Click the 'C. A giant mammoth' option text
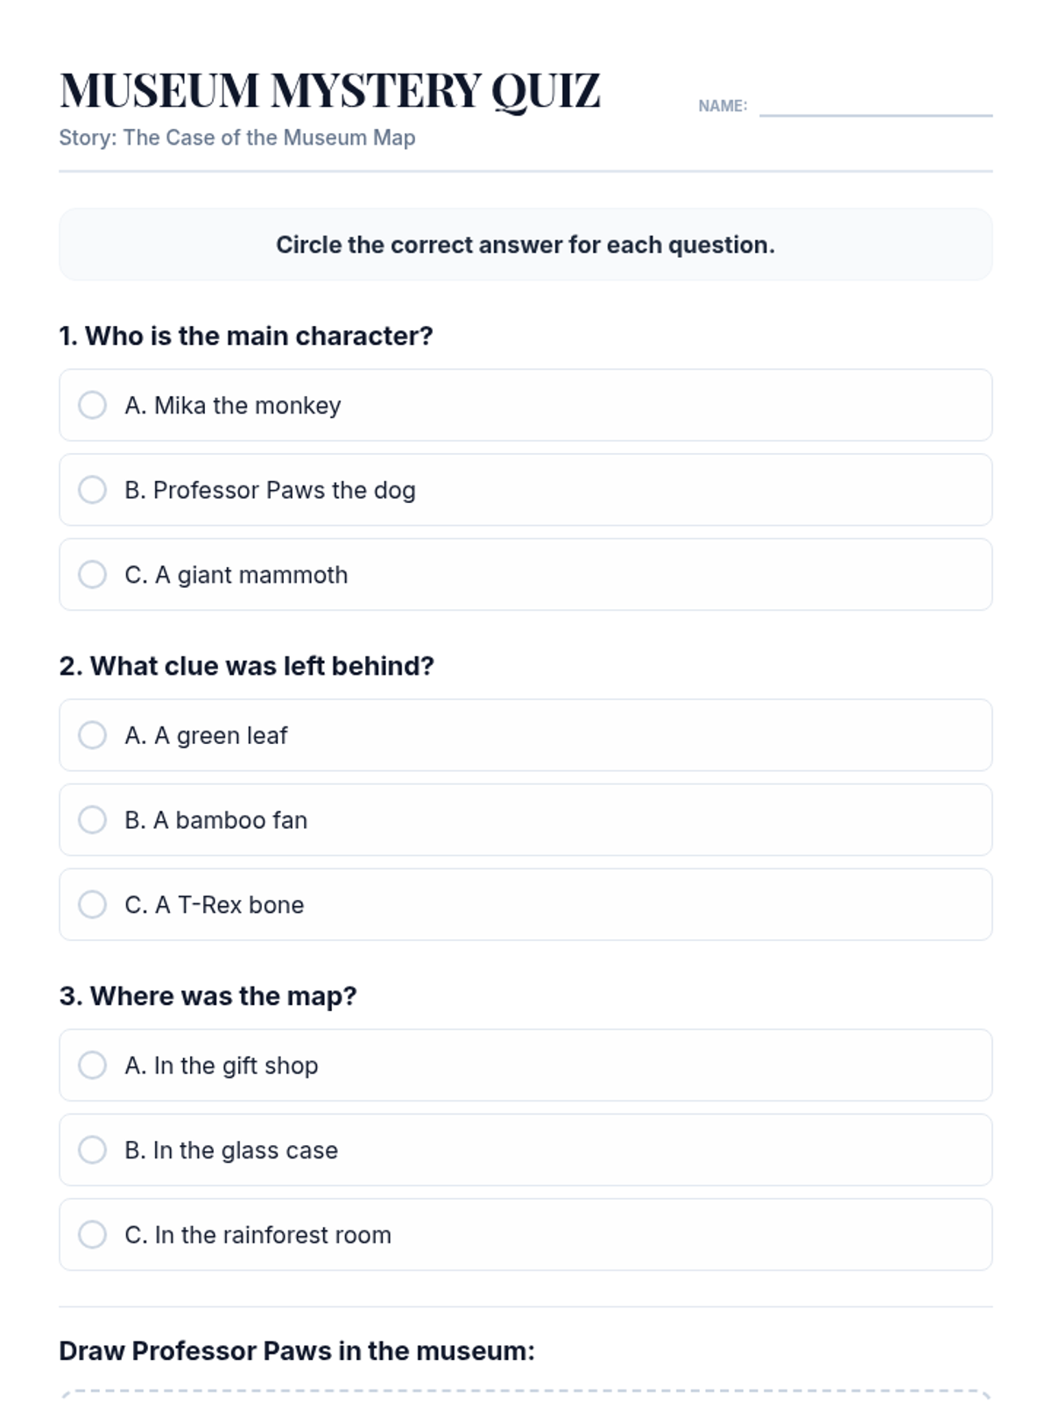1051x1402 pixels. 236,575
